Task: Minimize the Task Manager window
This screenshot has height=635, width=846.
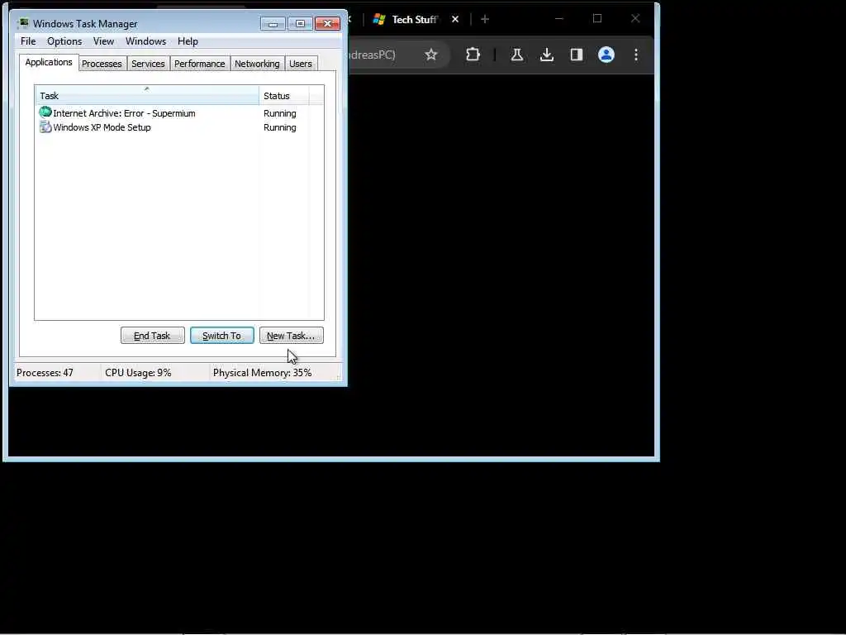Action: 273,24
